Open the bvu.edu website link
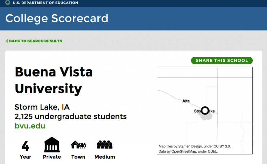The image size is (267, 164). tap(30, 126)
